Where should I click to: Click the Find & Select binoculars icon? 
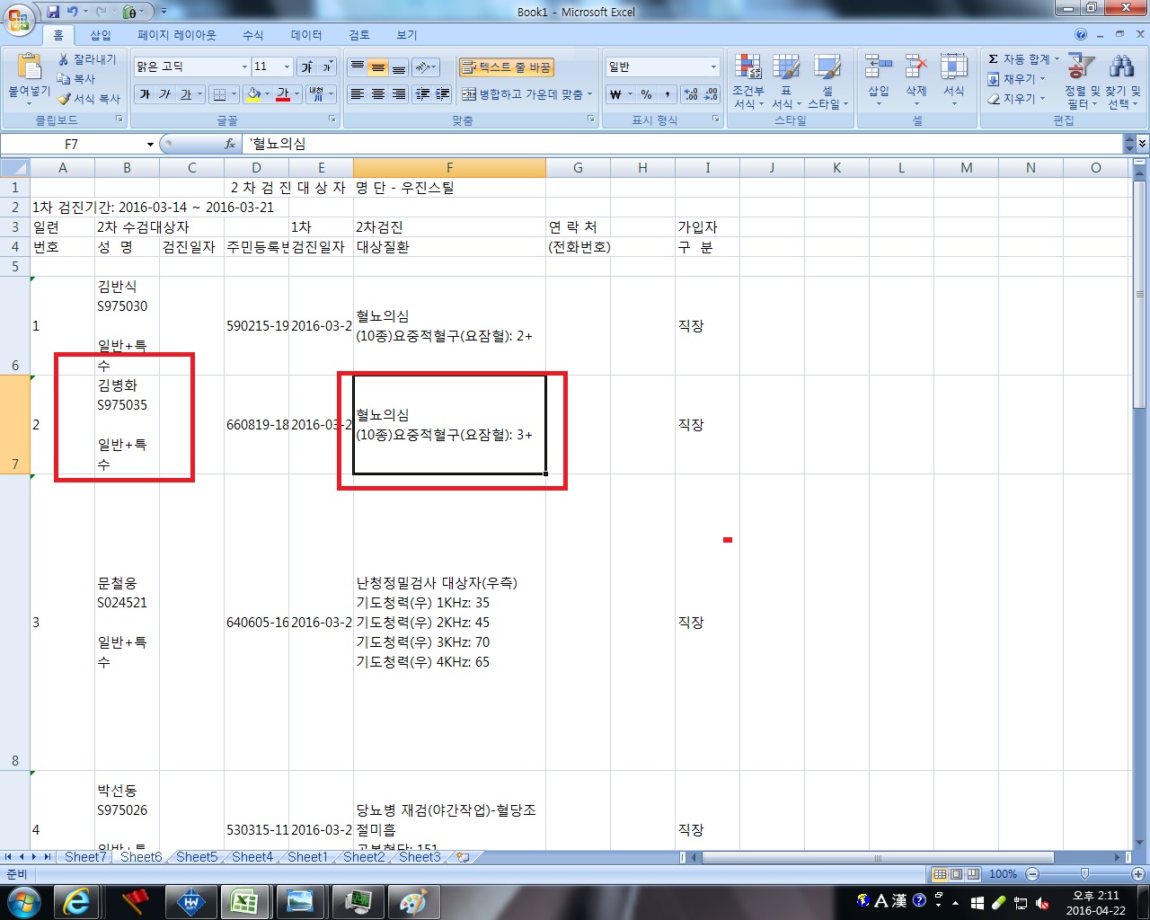pyautogui.click(x=1122, y=66)
